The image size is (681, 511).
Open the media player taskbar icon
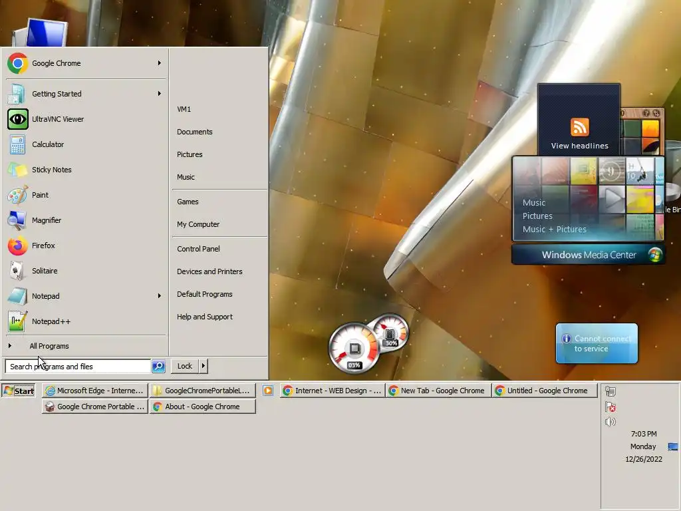pos(268,391)
